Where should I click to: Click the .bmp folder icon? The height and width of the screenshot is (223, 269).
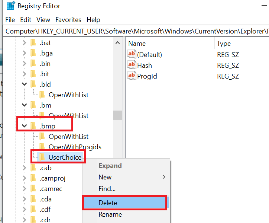[x=33, y=126]
